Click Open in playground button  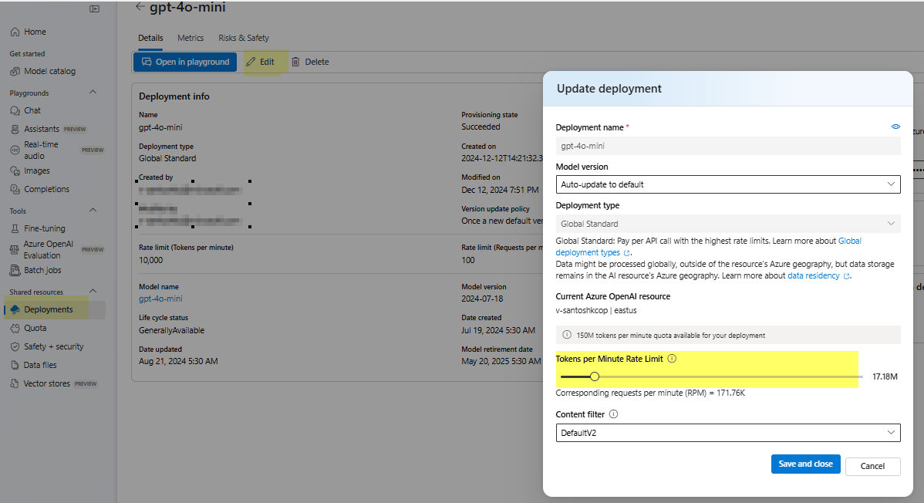click(185, 62)
